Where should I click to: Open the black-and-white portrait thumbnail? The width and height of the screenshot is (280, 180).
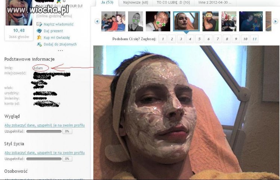[x=136, y=21]
